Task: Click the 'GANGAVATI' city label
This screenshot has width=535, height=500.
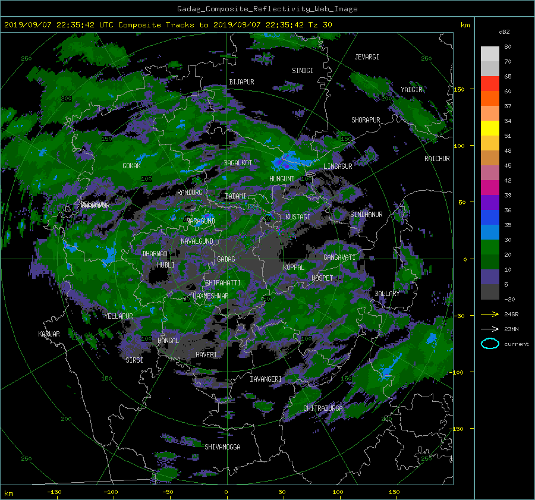Action: point(339,257)
